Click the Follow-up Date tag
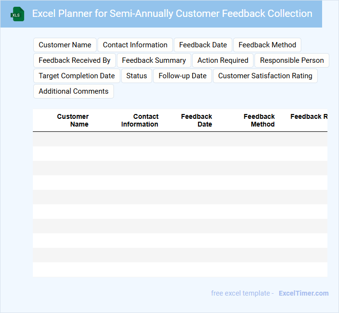 [183, 76]
